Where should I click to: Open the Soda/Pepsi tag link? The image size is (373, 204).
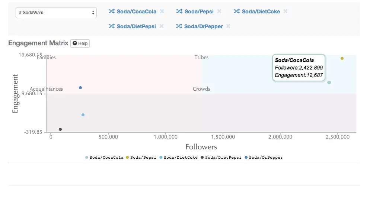[x=199, y=12]
